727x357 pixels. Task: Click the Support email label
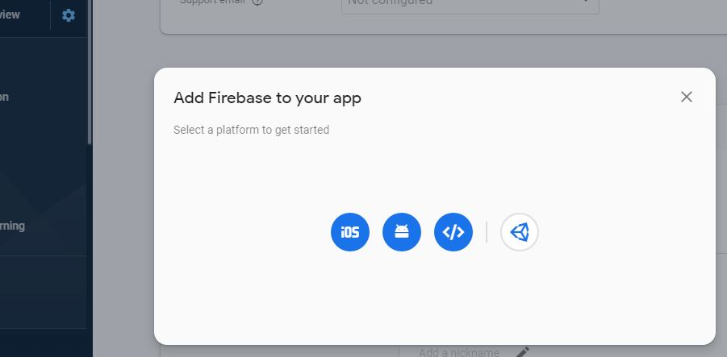click(x=213, y=2)
